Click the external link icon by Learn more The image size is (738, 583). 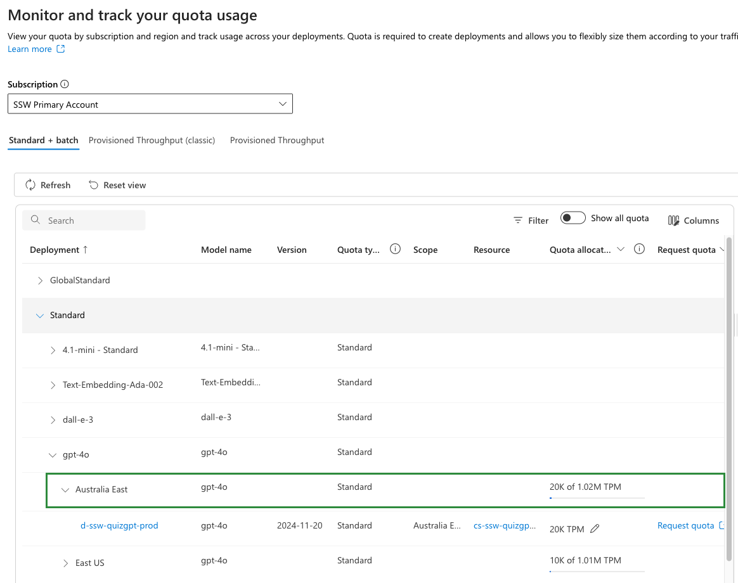coord(61,49)
